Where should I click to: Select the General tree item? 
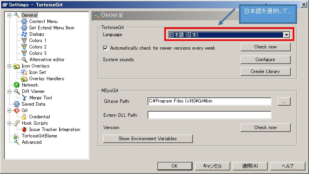(x=29, y=15)
